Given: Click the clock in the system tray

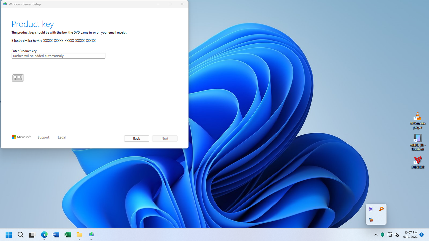Looking at the screenshot, I should (x=411, y=234).
